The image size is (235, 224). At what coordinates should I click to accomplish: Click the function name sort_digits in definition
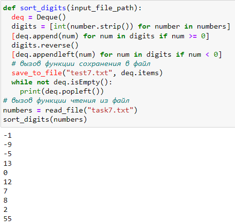(43, 8)
